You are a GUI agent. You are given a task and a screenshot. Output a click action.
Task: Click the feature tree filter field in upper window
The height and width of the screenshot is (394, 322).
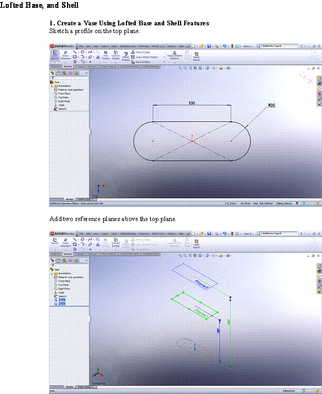click(69, 78)
